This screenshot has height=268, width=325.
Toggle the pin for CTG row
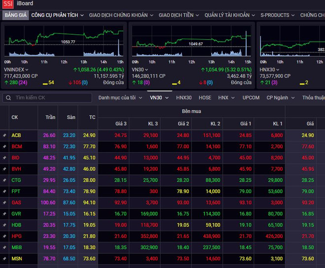[4, 180]
